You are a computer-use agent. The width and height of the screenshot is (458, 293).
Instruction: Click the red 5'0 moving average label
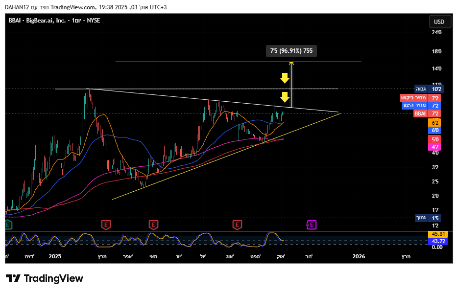click(434, 139)
